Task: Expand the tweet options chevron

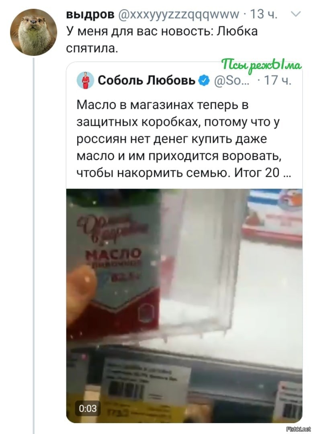Action: click(296, 14)
